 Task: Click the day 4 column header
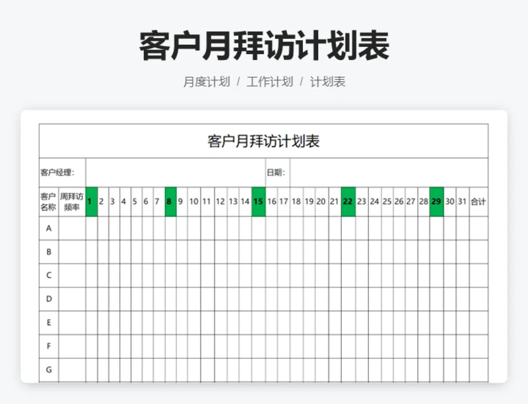coord(125,202)
